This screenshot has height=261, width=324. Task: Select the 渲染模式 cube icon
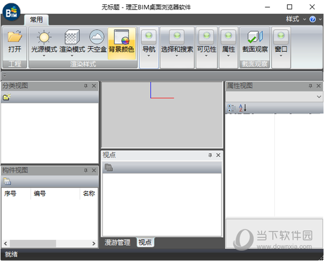click(72, 37)
